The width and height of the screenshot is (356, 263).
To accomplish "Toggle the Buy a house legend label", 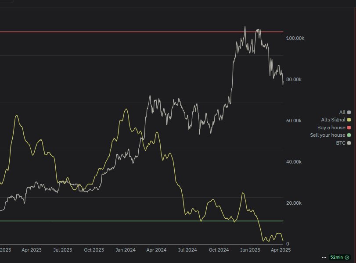I will click(331, 128).
